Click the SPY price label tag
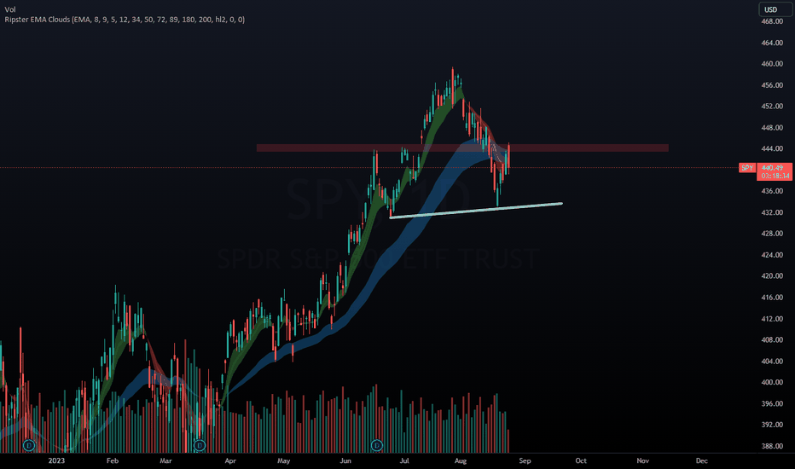795x469 pixels. point(747,168)
